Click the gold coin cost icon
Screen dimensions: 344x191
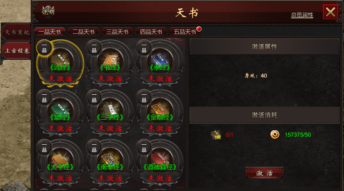pyautogui.click(x=275, y=134)
